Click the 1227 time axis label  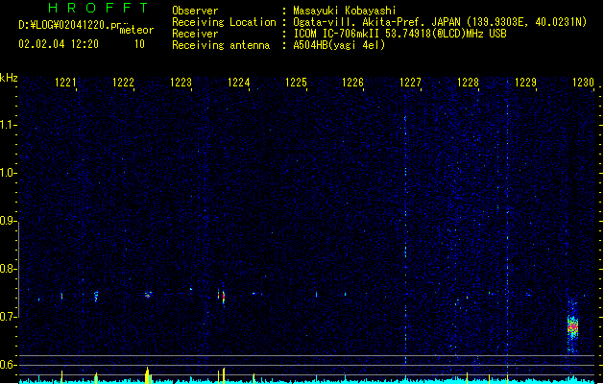pyautogui.click(x=410, y=83)
